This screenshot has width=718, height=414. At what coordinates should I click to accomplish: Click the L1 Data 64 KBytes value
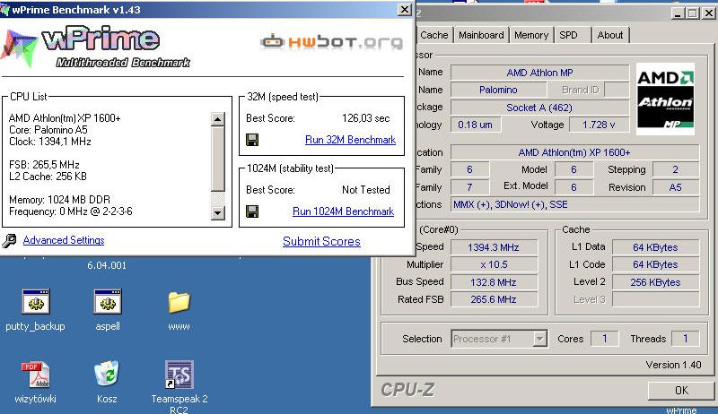click(656, 247)
